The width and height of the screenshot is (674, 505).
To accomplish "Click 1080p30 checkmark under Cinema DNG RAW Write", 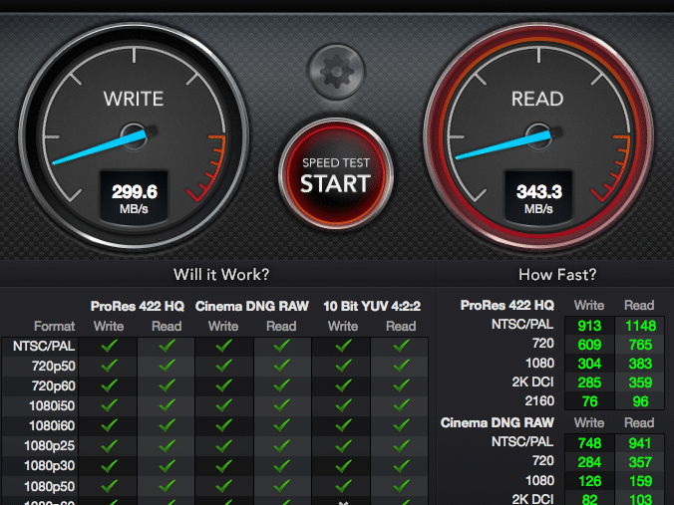I will pos(223,465).
